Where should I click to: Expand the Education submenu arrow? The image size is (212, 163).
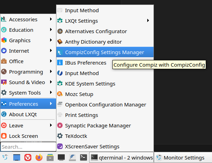tap(51, 29)
